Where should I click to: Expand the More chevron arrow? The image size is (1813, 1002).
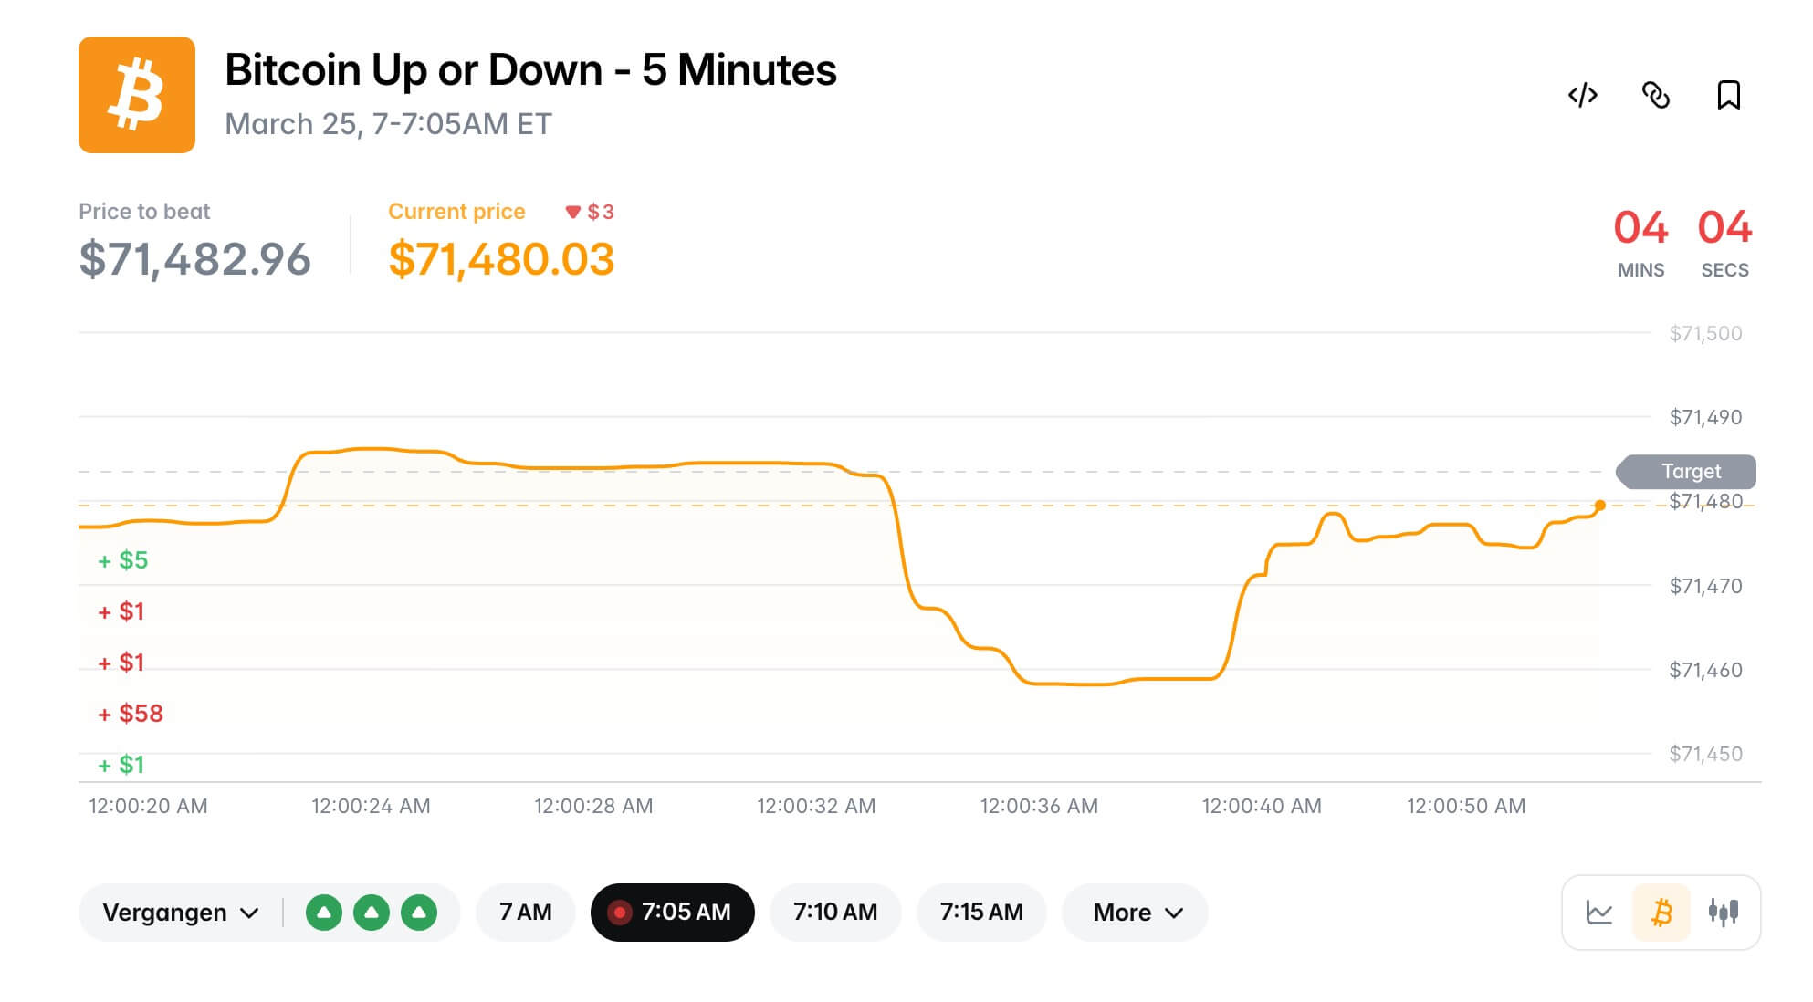coord(1173,913)
